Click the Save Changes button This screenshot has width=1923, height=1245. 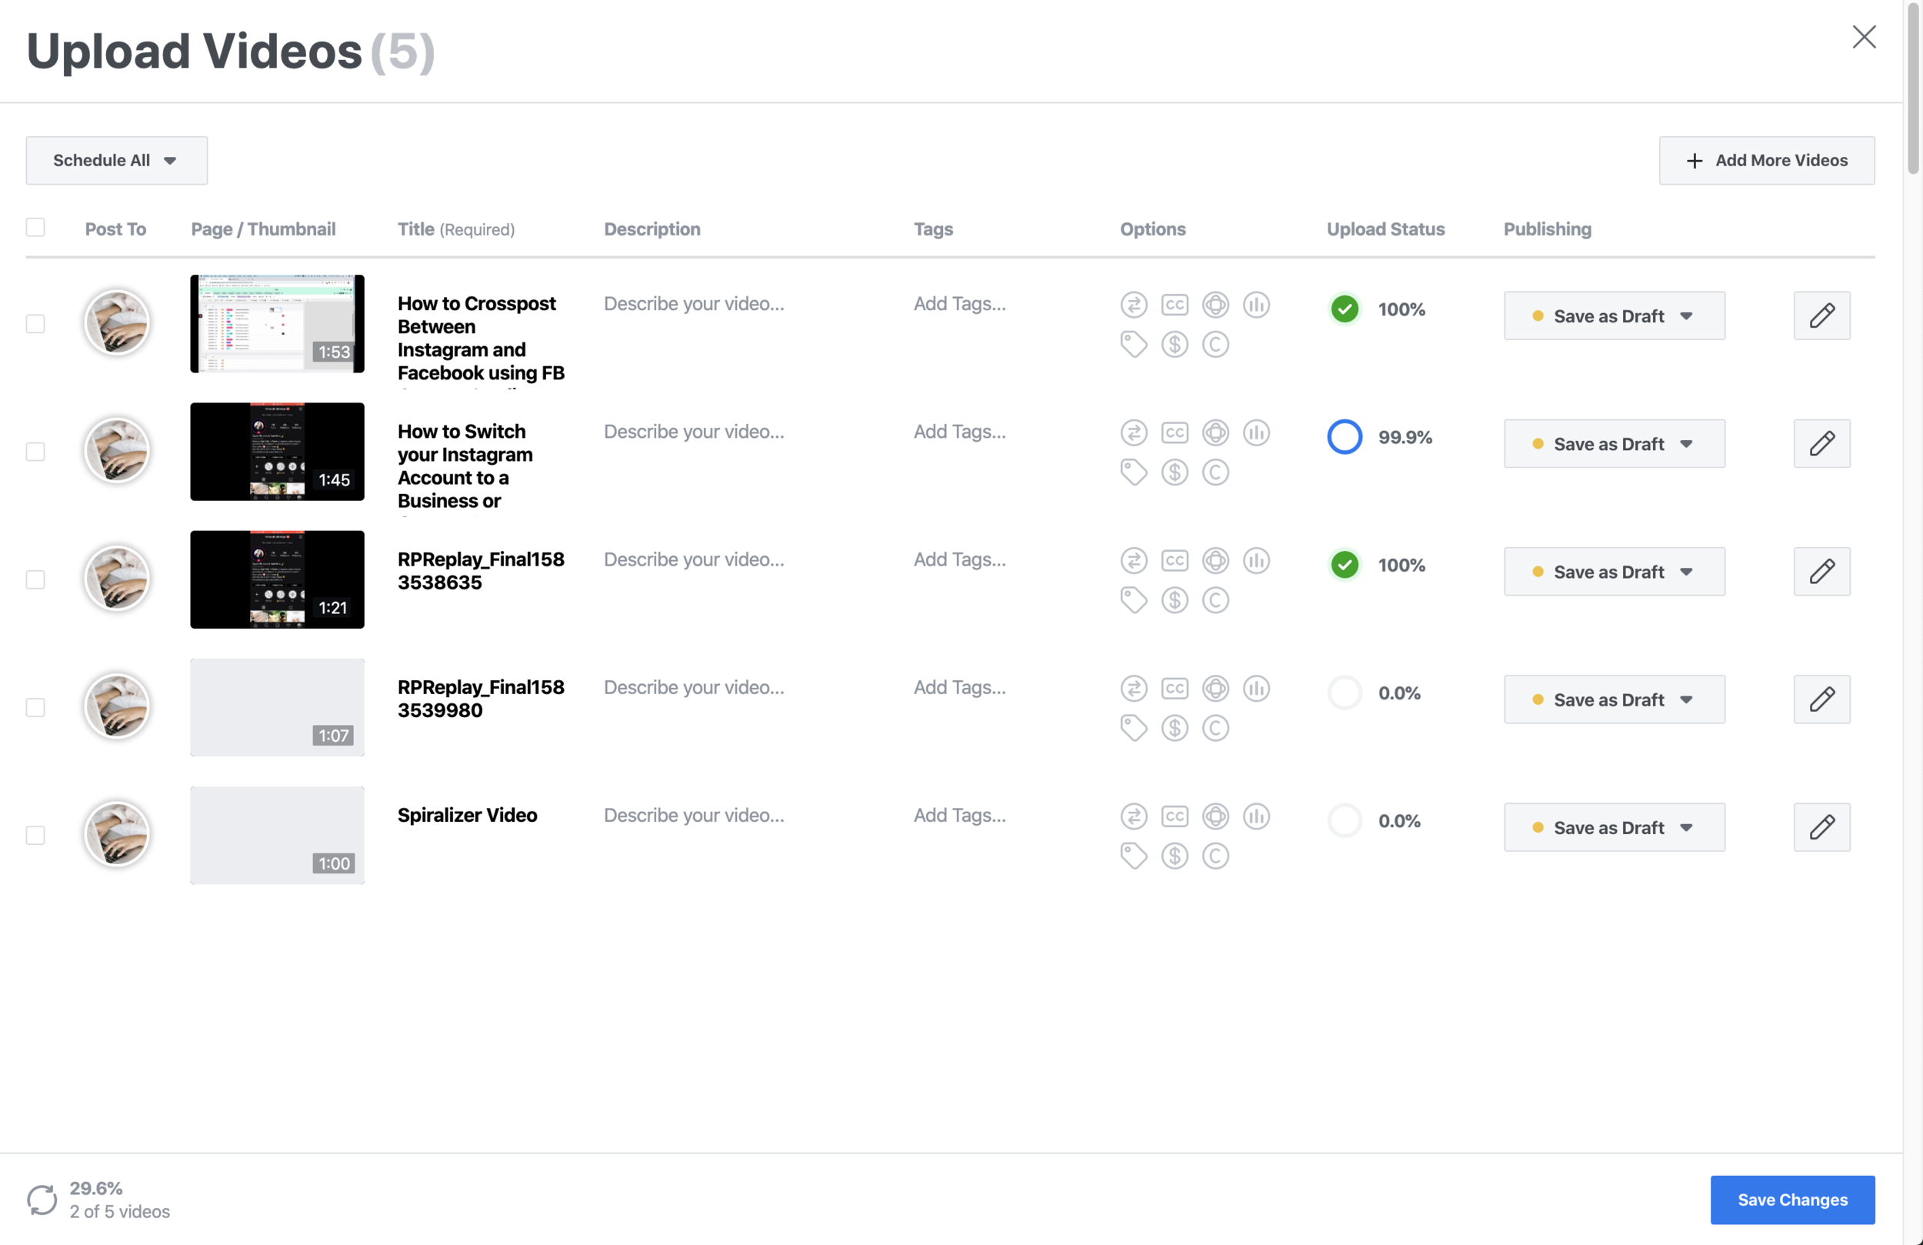point(1792,1200)
